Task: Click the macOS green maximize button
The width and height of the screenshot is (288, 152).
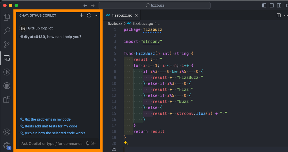Action: 16,5
